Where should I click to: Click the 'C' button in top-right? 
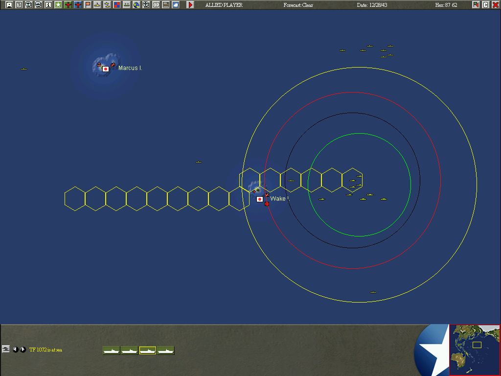pyautogui.click(x=486, y=5)
